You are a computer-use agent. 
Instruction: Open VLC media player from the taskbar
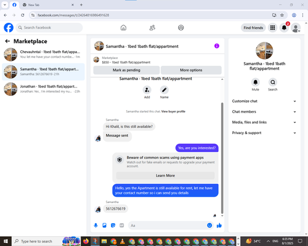[122, 241]
